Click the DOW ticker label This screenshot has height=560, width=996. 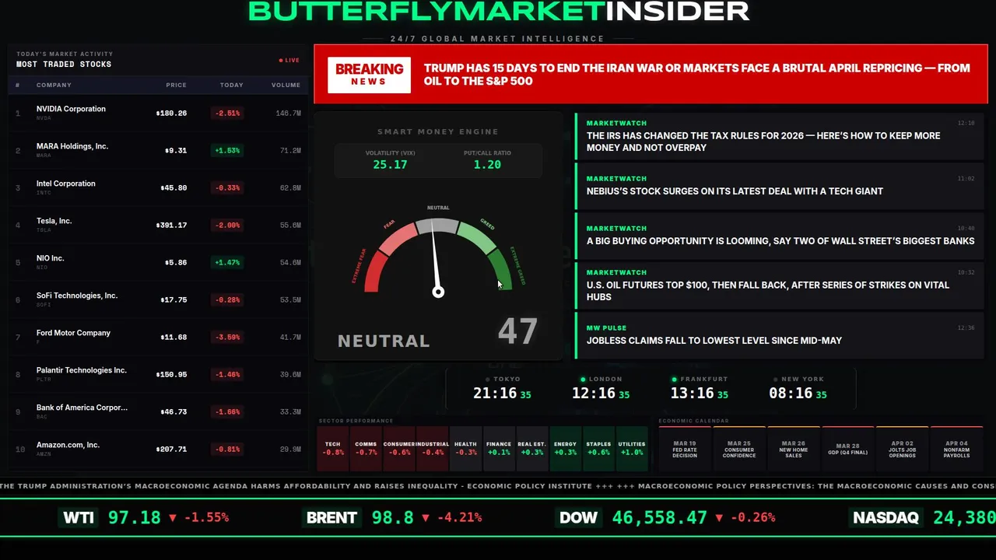[x=578, y=517]
